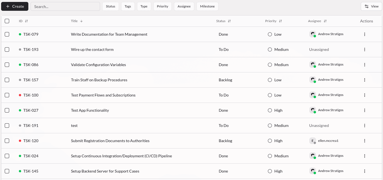Open the Type filter menu
The height and width of the screenshot is (180, 383).
point(144,6)
